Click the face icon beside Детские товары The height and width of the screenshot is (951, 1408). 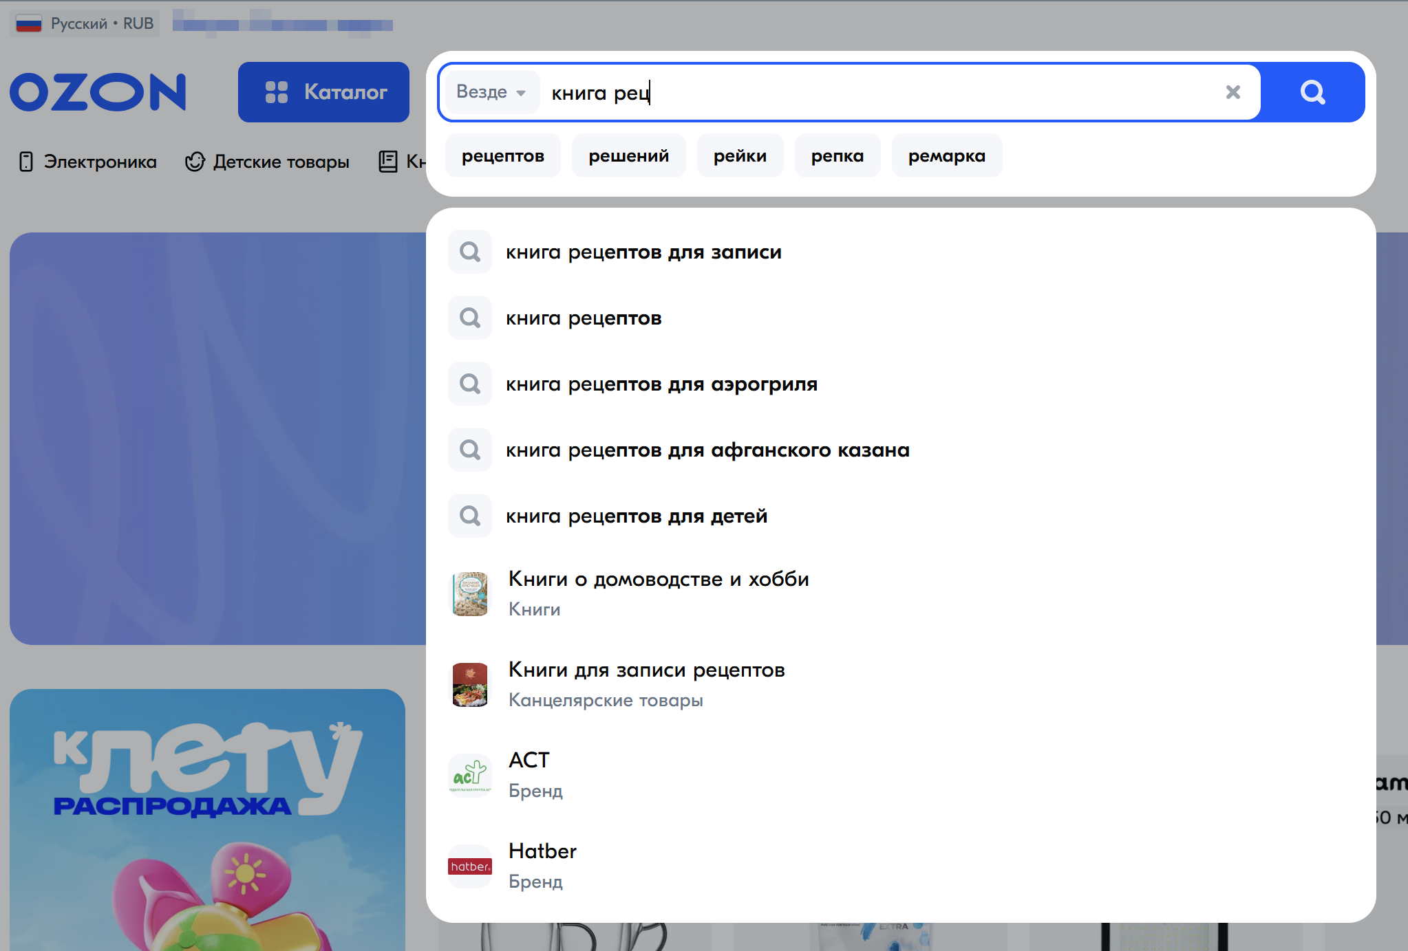tap(195, 162)
